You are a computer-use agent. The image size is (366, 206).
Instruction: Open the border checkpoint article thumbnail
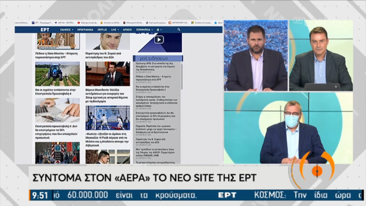pyautogui.click(x=57, y=153)
